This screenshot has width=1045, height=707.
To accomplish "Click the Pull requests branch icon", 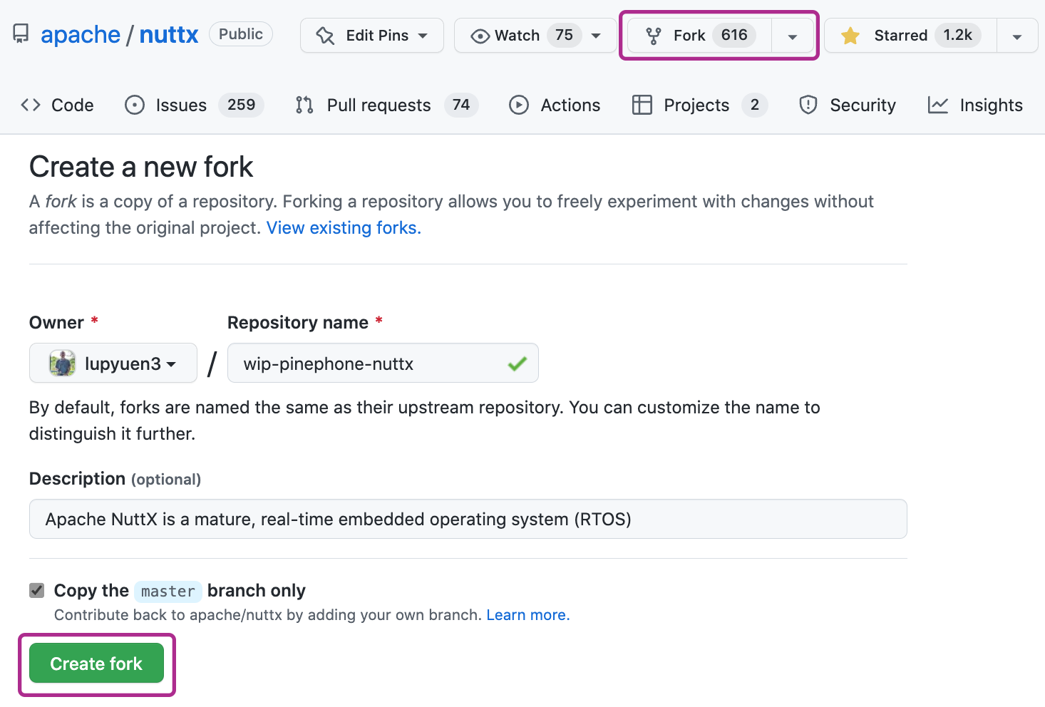I will (304, 105).
